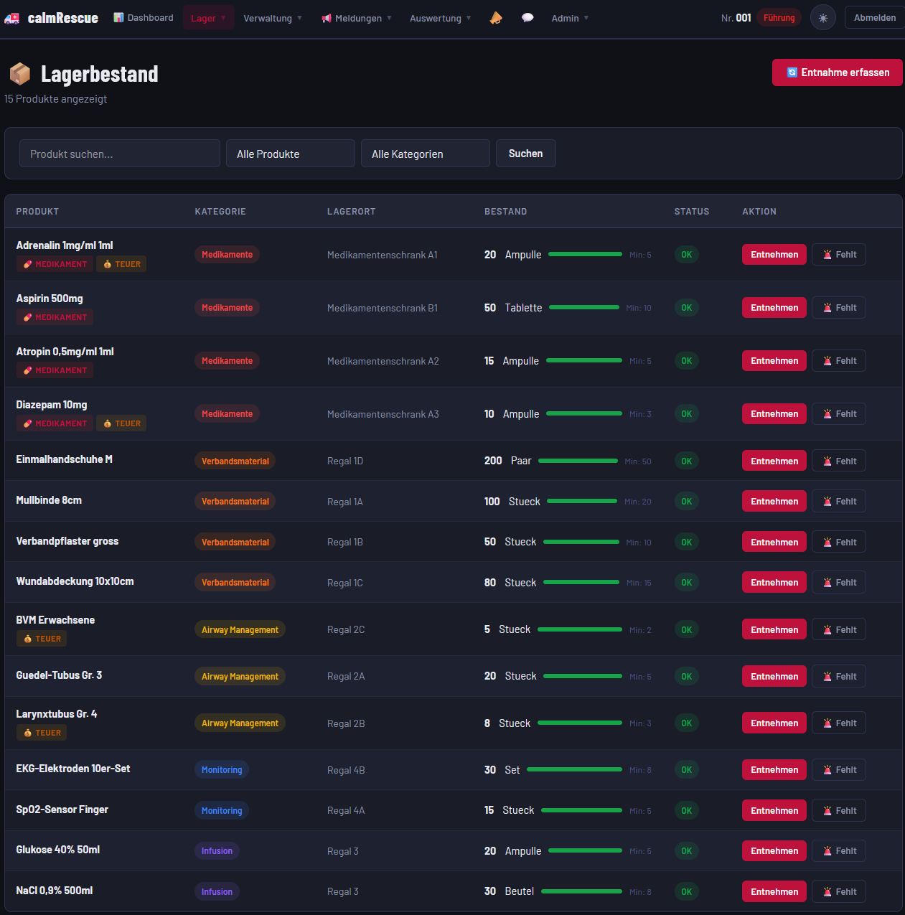This screenshot has width=905, height=915.
Task: Open the Dashboard via its chart icon
Action: [x=117, y=17]
